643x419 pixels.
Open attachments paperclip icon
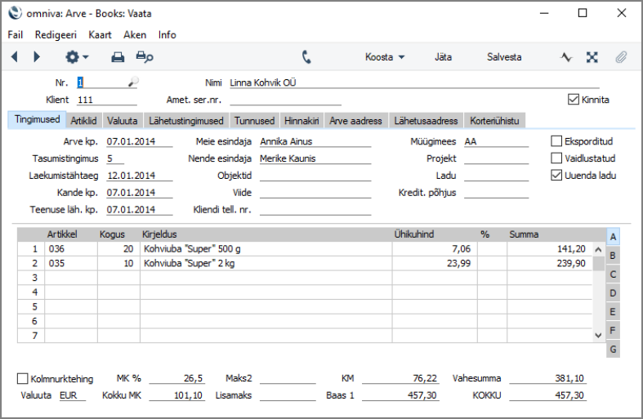click(x=621, y=57)
